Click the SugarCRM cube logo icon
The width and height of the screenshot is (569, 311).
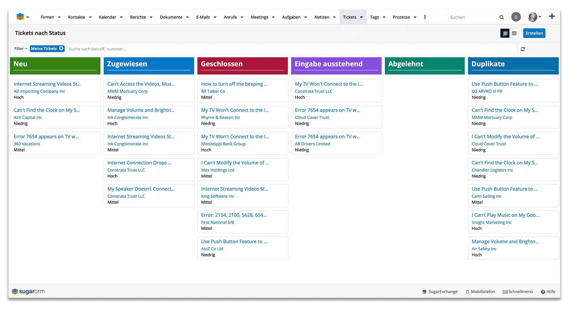(20, 17)
